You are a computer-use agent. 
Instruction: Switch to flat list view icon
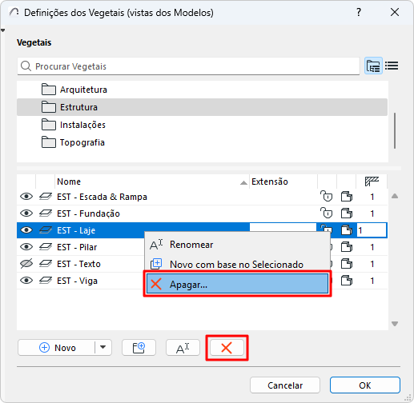pos(392,66)
